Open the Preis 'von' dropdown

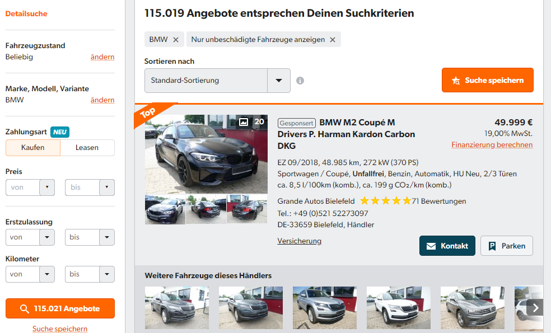[30, 187]
